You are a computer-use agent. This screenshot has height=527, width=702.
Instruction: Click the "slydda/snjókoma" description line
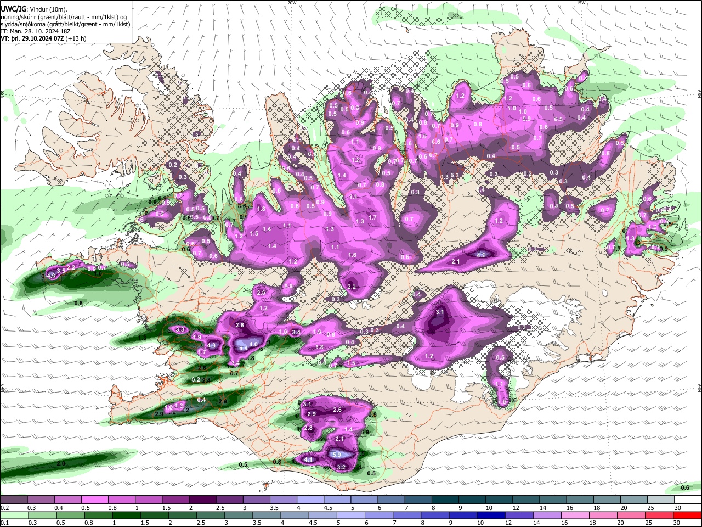65,24
